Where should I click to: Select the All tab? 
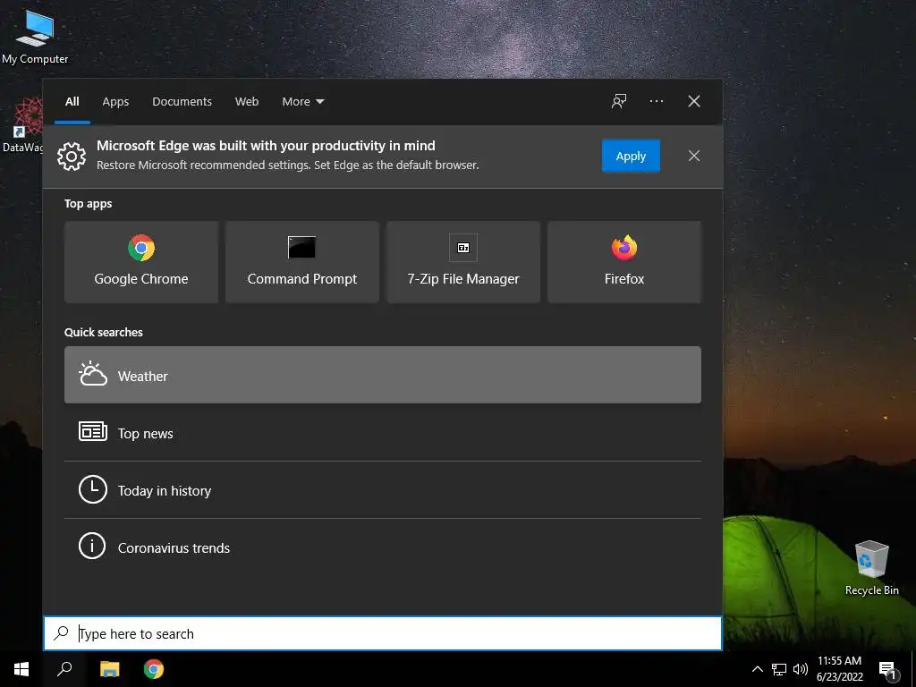click(x=72, y=102)
